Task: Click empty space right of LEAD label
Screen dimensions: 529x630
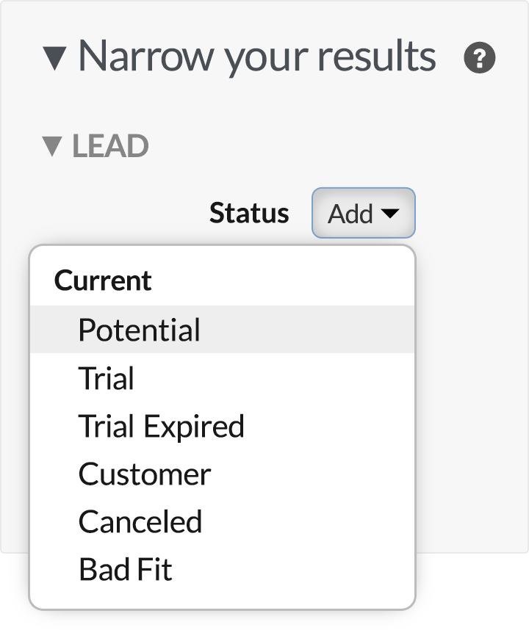Action: tap(322, 146)
